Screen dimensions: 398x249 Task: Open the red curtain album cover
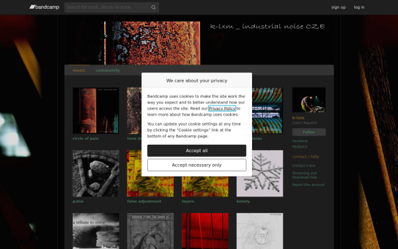tap(205, 231)
